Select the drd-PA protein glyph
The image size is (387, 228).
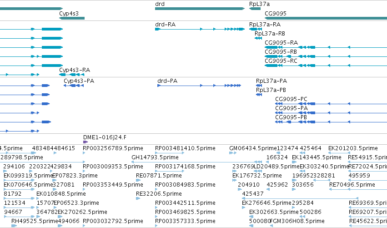tap(199, 86)
